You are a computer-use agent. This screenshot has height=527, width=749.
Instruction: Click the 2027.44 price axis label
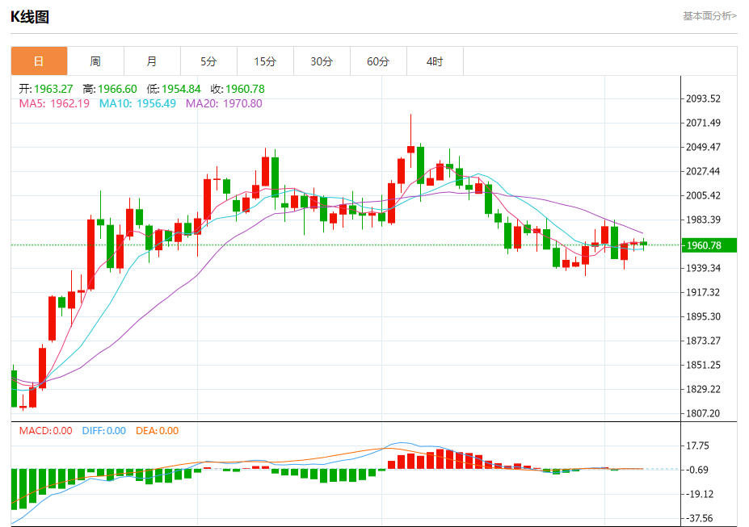pyautogui.click(x=703, y=171)
